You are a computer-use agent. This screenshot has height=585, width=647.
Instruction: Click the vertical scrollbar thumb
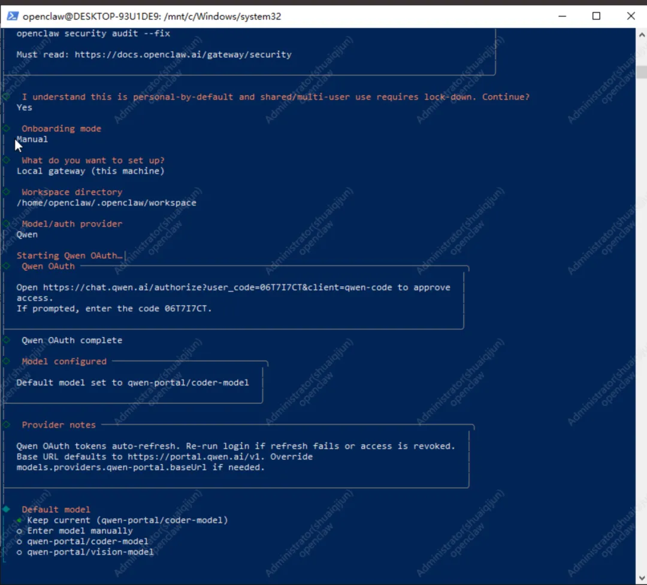[641, 72]
